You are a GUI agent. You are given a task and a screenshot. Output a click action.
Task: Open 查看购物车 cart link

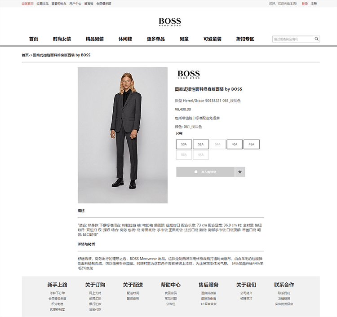tap(59, 4)
